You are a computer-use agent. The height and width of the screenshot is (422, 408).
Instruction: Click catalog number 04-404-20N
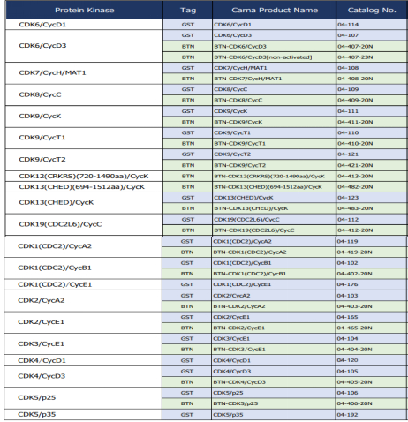coord(354,350)
